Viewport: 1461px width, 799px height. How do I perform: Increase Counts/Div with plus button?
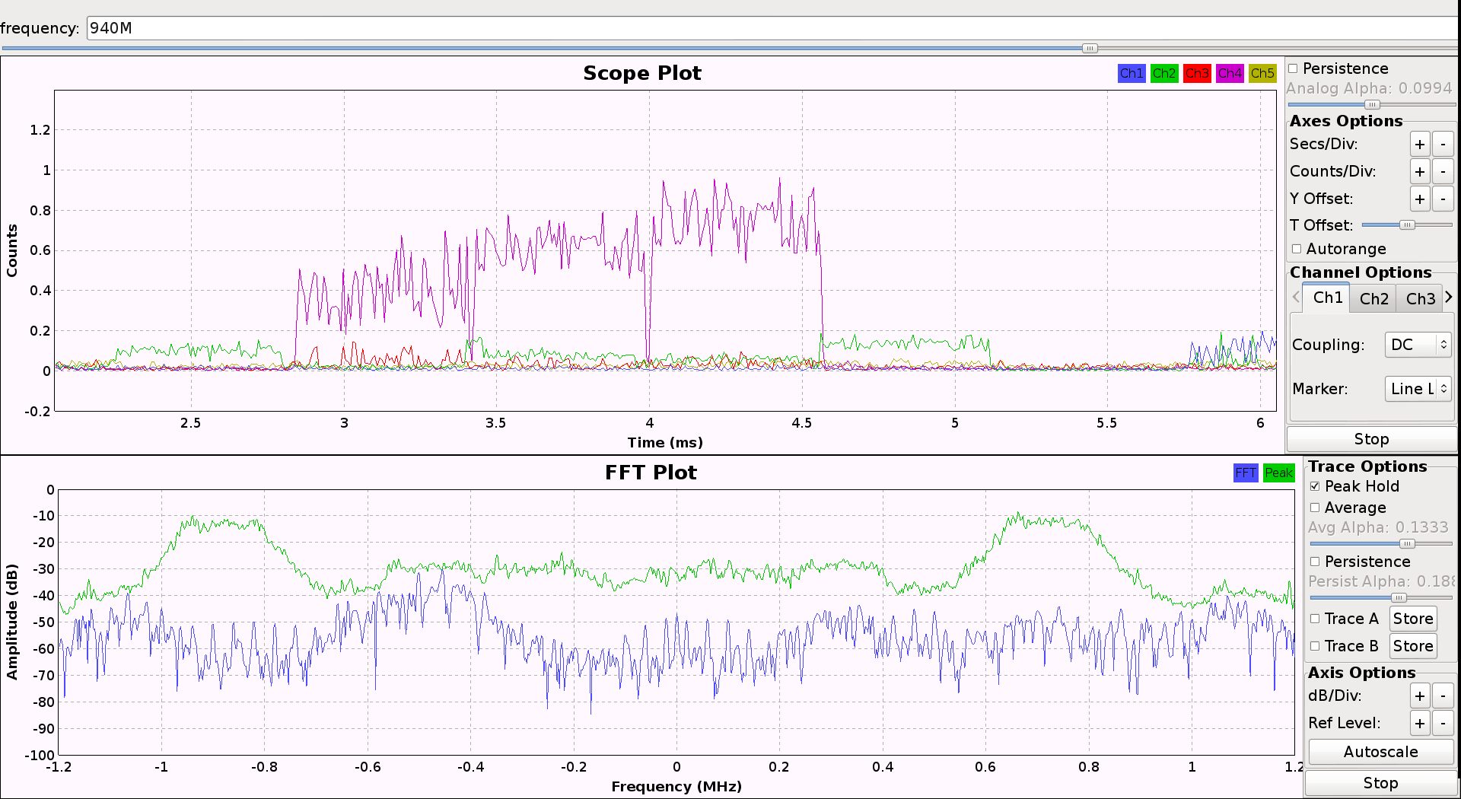(x=1420, y=171)
